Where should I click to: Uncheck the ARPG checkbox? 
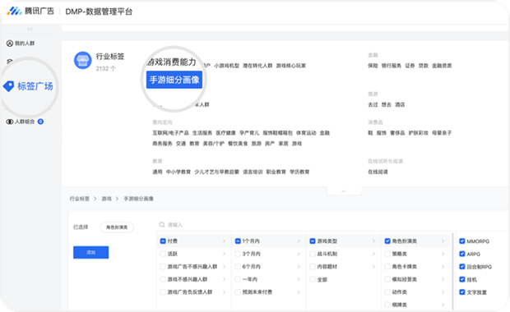pyautogui.click(x=461, y=254)
